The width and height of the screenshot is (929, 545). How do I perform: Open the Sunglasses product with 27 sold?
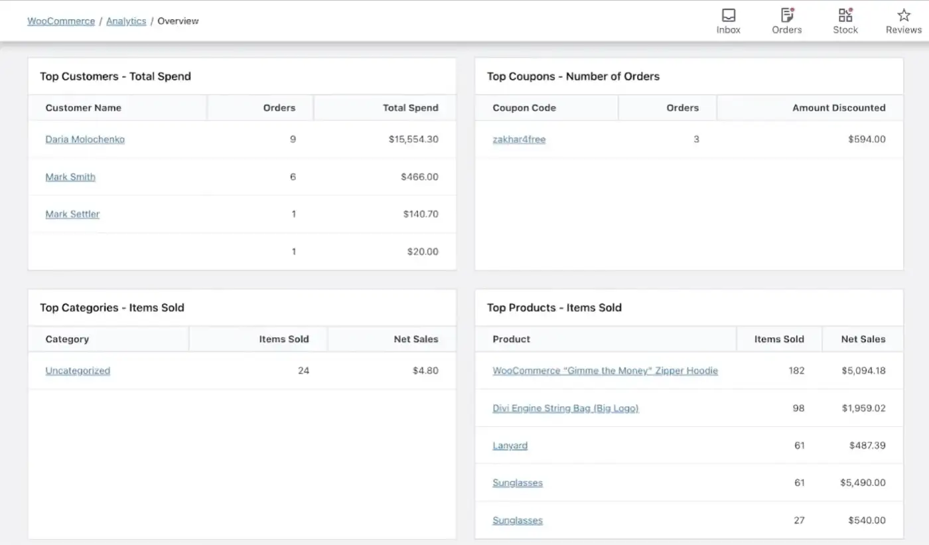[x=517, y=520]
